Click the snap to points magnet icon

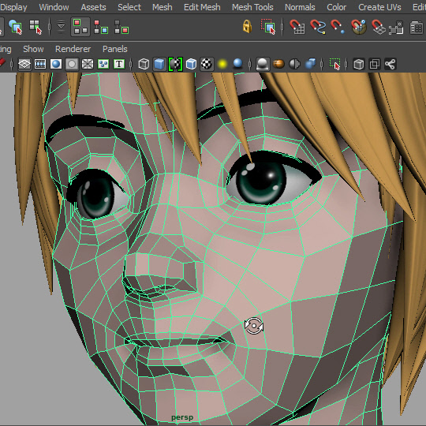(338, 27)
